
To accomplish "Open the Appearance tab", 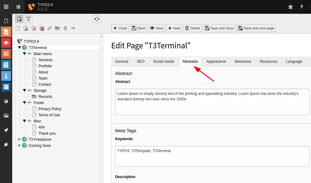I will click(216, 61).
